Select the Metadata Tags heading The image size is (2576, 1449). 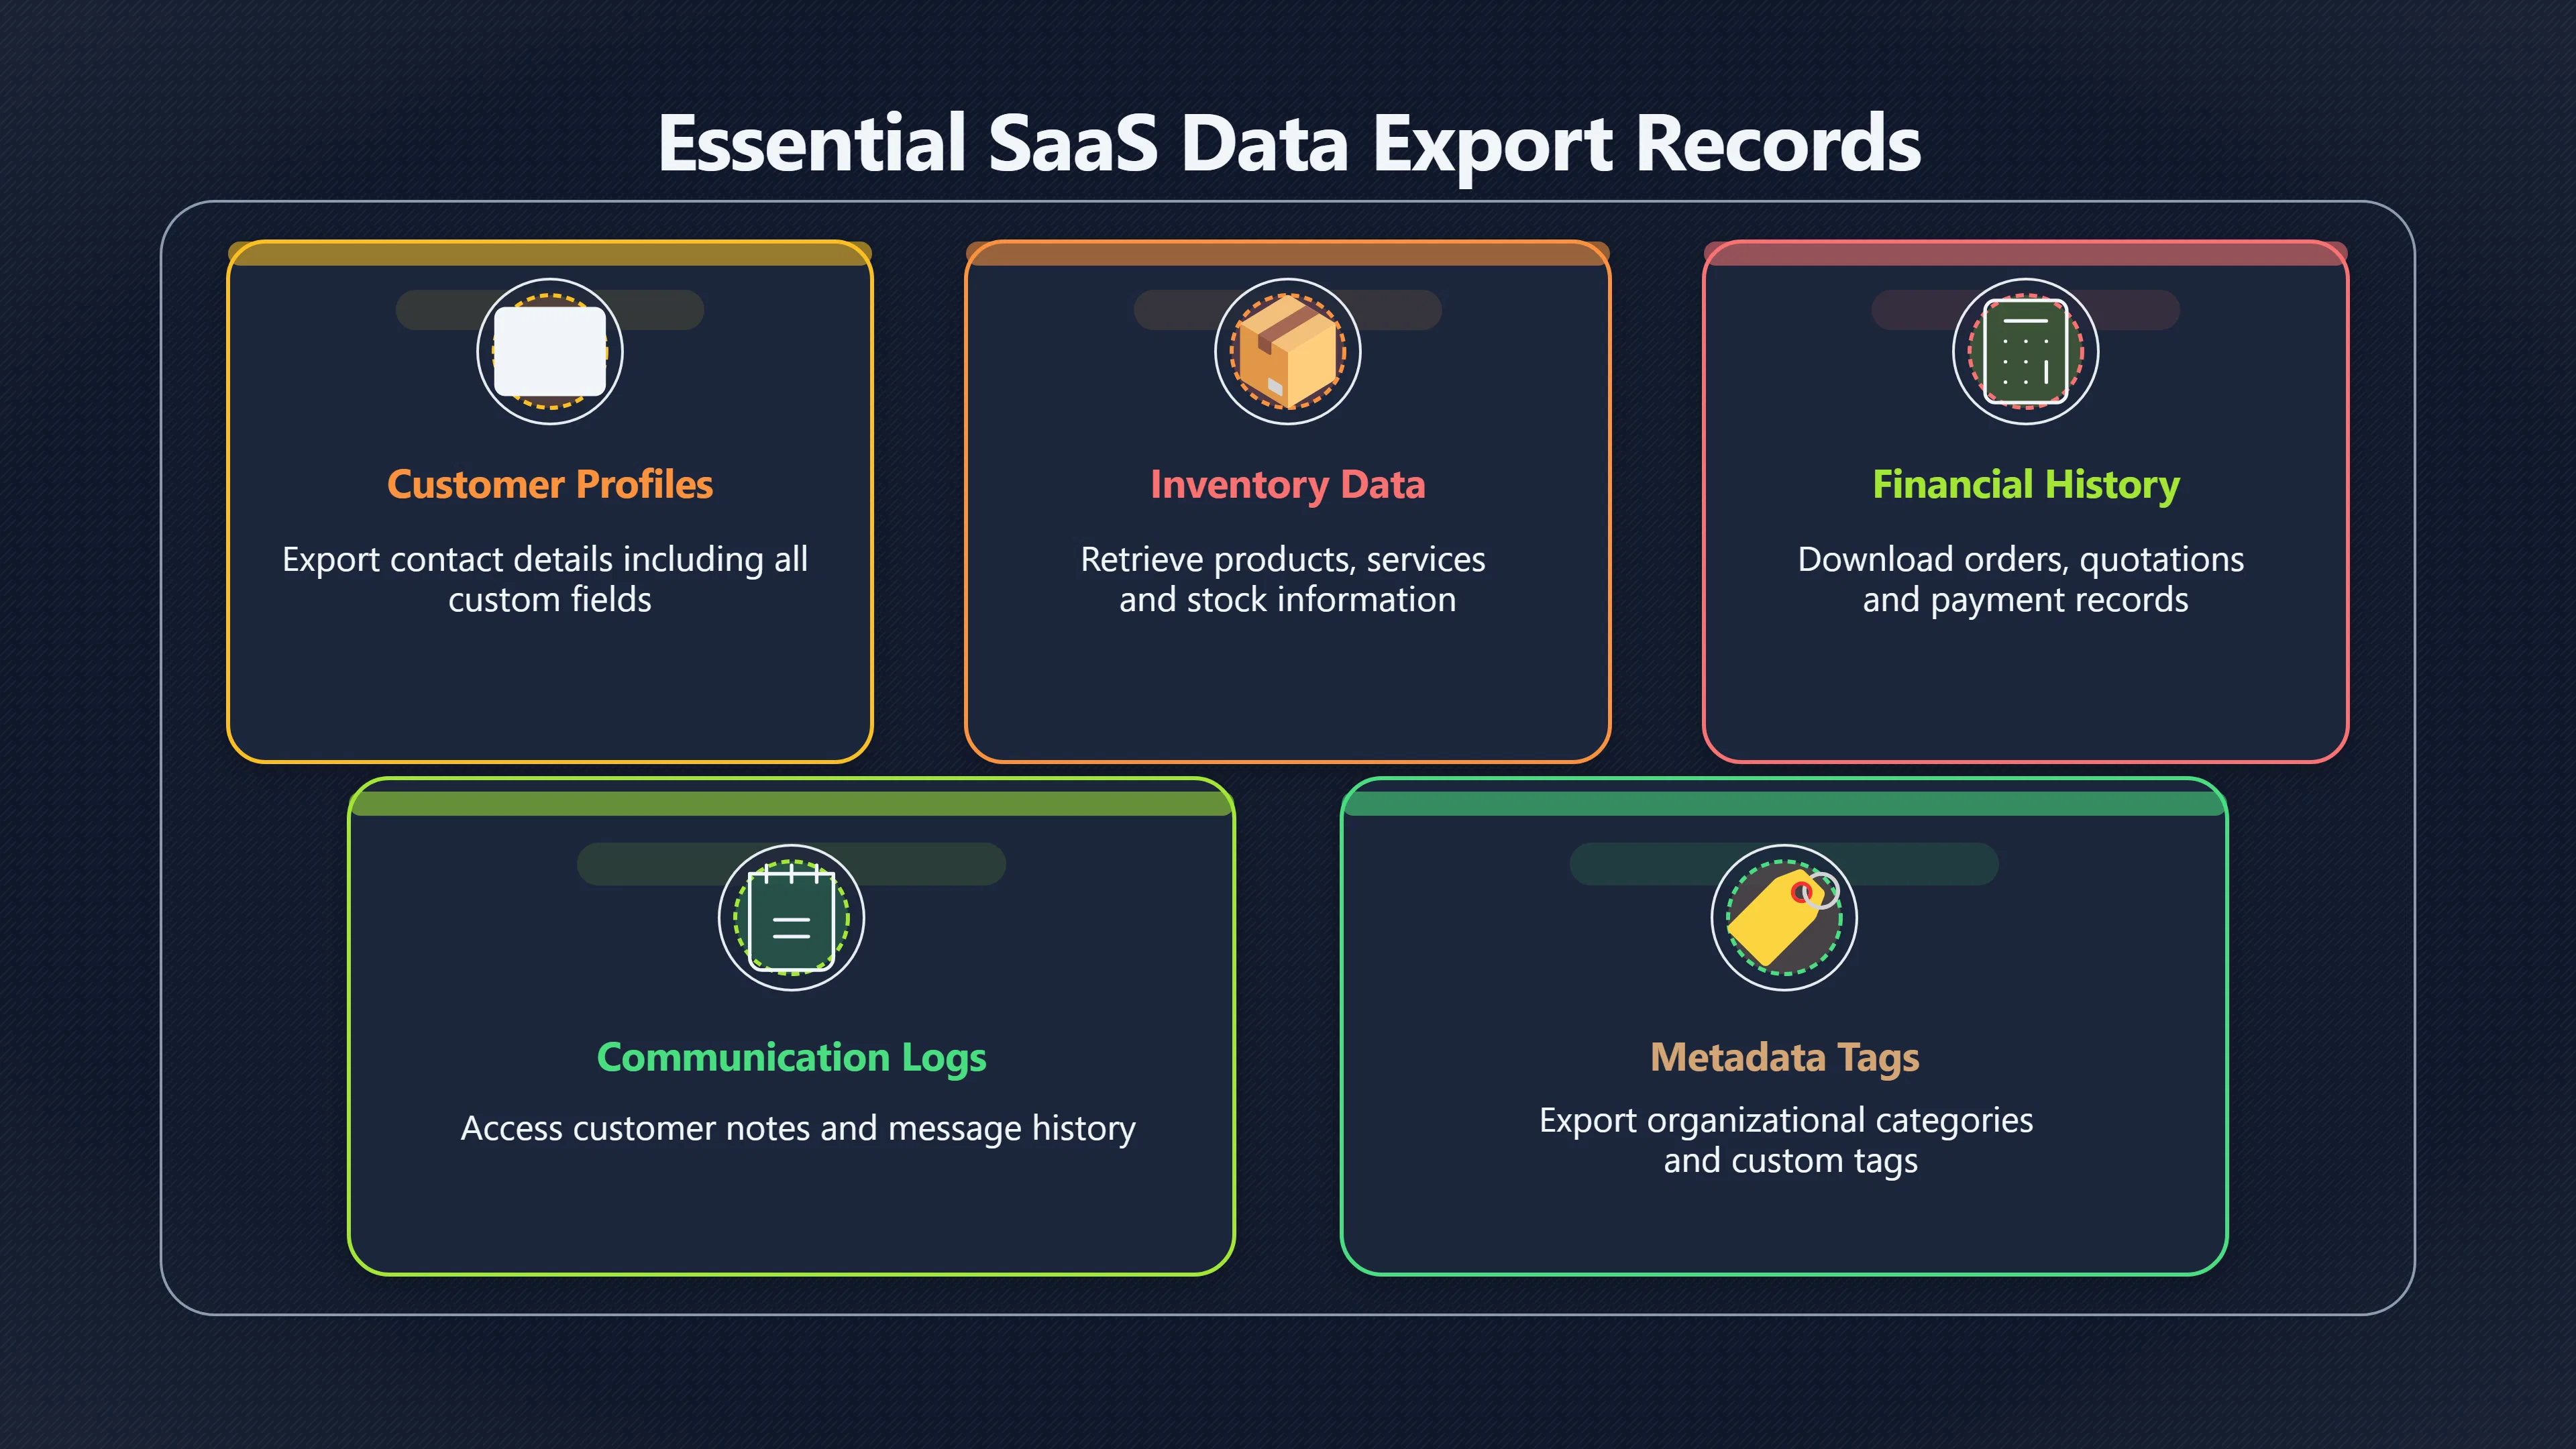coord(1785,1058)
